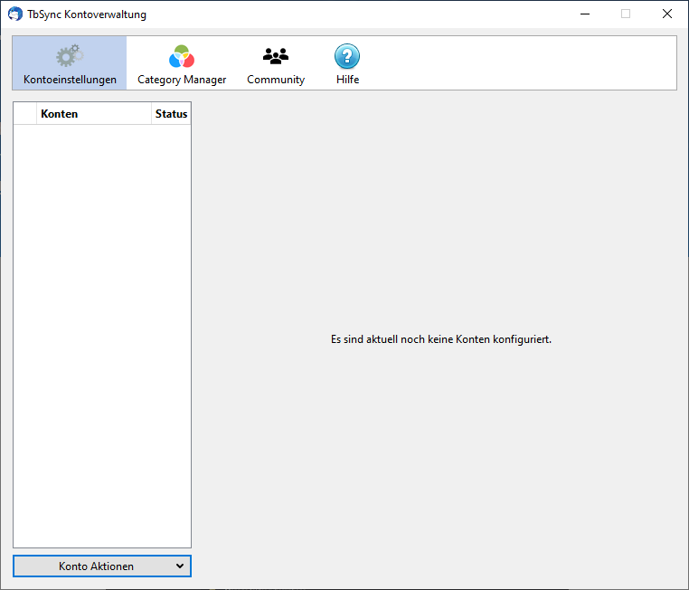The height and width of the screenshot is (590, 689).
Task: Expand the Konto Aktionen dropdown
Action: coord(102,566)
